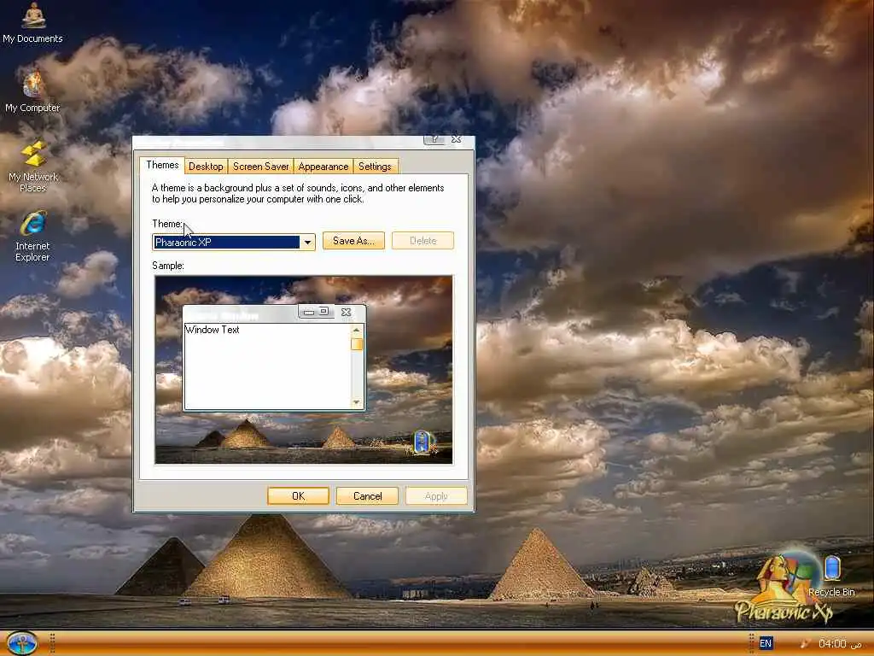Click the Delete theme button
The height and width of the screenshot is (656, 874).
[423, 240]
